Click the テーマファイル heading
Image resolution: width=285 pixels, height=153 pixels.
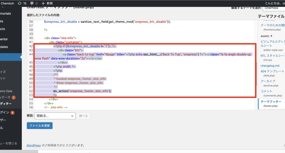(x=271, y=16)
